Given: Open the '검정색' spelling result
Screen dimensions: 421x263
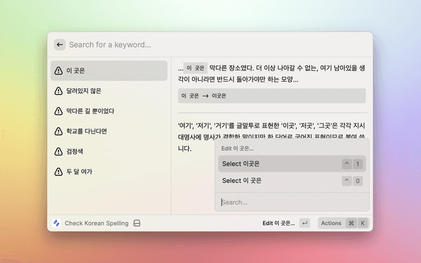Looking at the screenshot, I should click(x=109, y=152).
